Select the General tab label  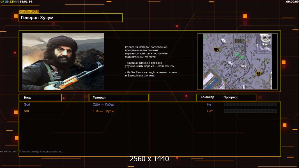[x=29, y=12]
